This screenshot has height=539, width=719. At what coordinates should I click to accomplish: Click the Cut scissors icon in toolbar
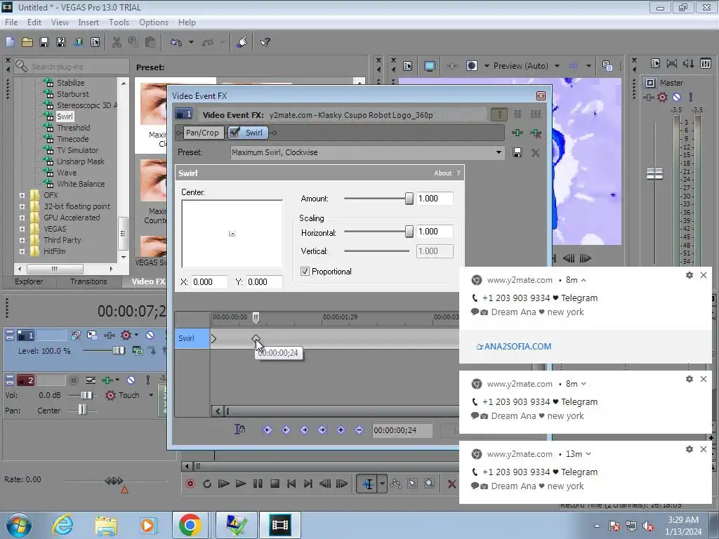[117, 42]
